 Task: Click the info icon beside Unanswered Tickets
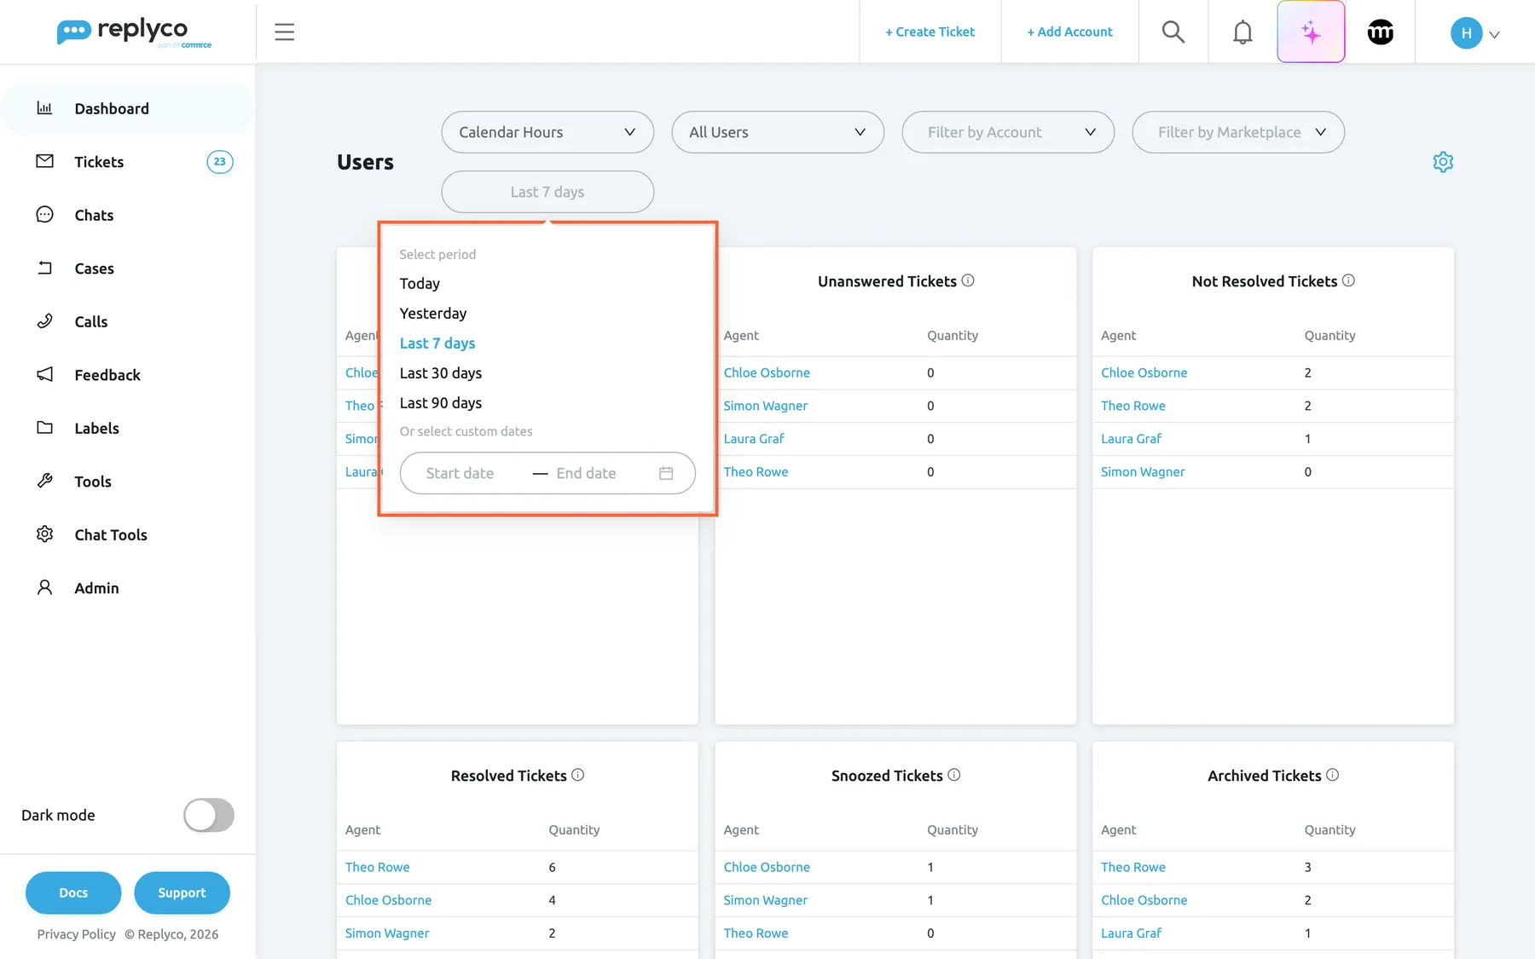click(x=968, y=280)
